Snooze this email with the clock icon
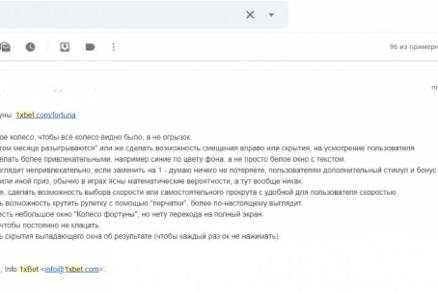Image resolution: width=438 pixels, height=292 pixels. pyautogui.click(x=30, y=47)
